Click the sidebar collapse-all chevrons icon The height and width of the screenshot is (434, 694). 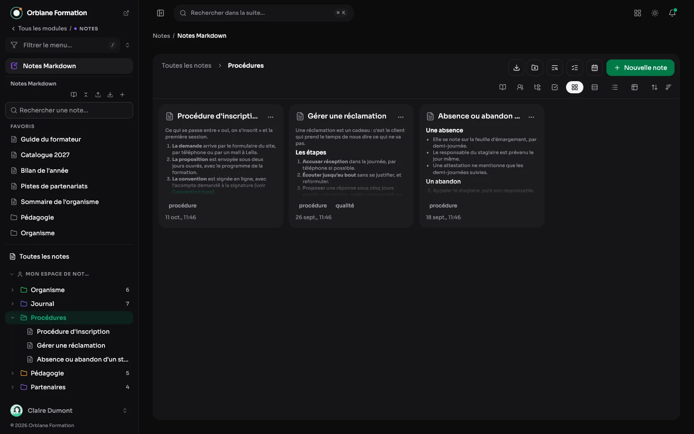86,95
